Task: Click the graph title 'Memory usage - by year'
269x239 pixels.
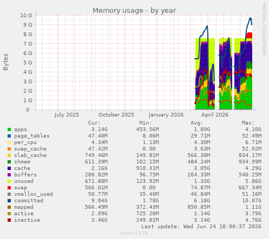Action: 134,11
